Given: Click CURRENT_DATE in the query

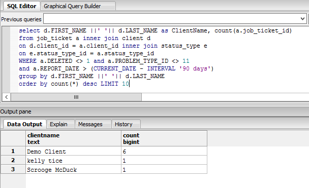Looking at the screenshot, I should pyautogui.click(x=115, y=69).
